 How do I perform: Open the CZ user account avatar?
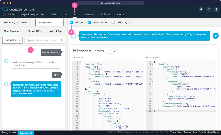[209, 9]
